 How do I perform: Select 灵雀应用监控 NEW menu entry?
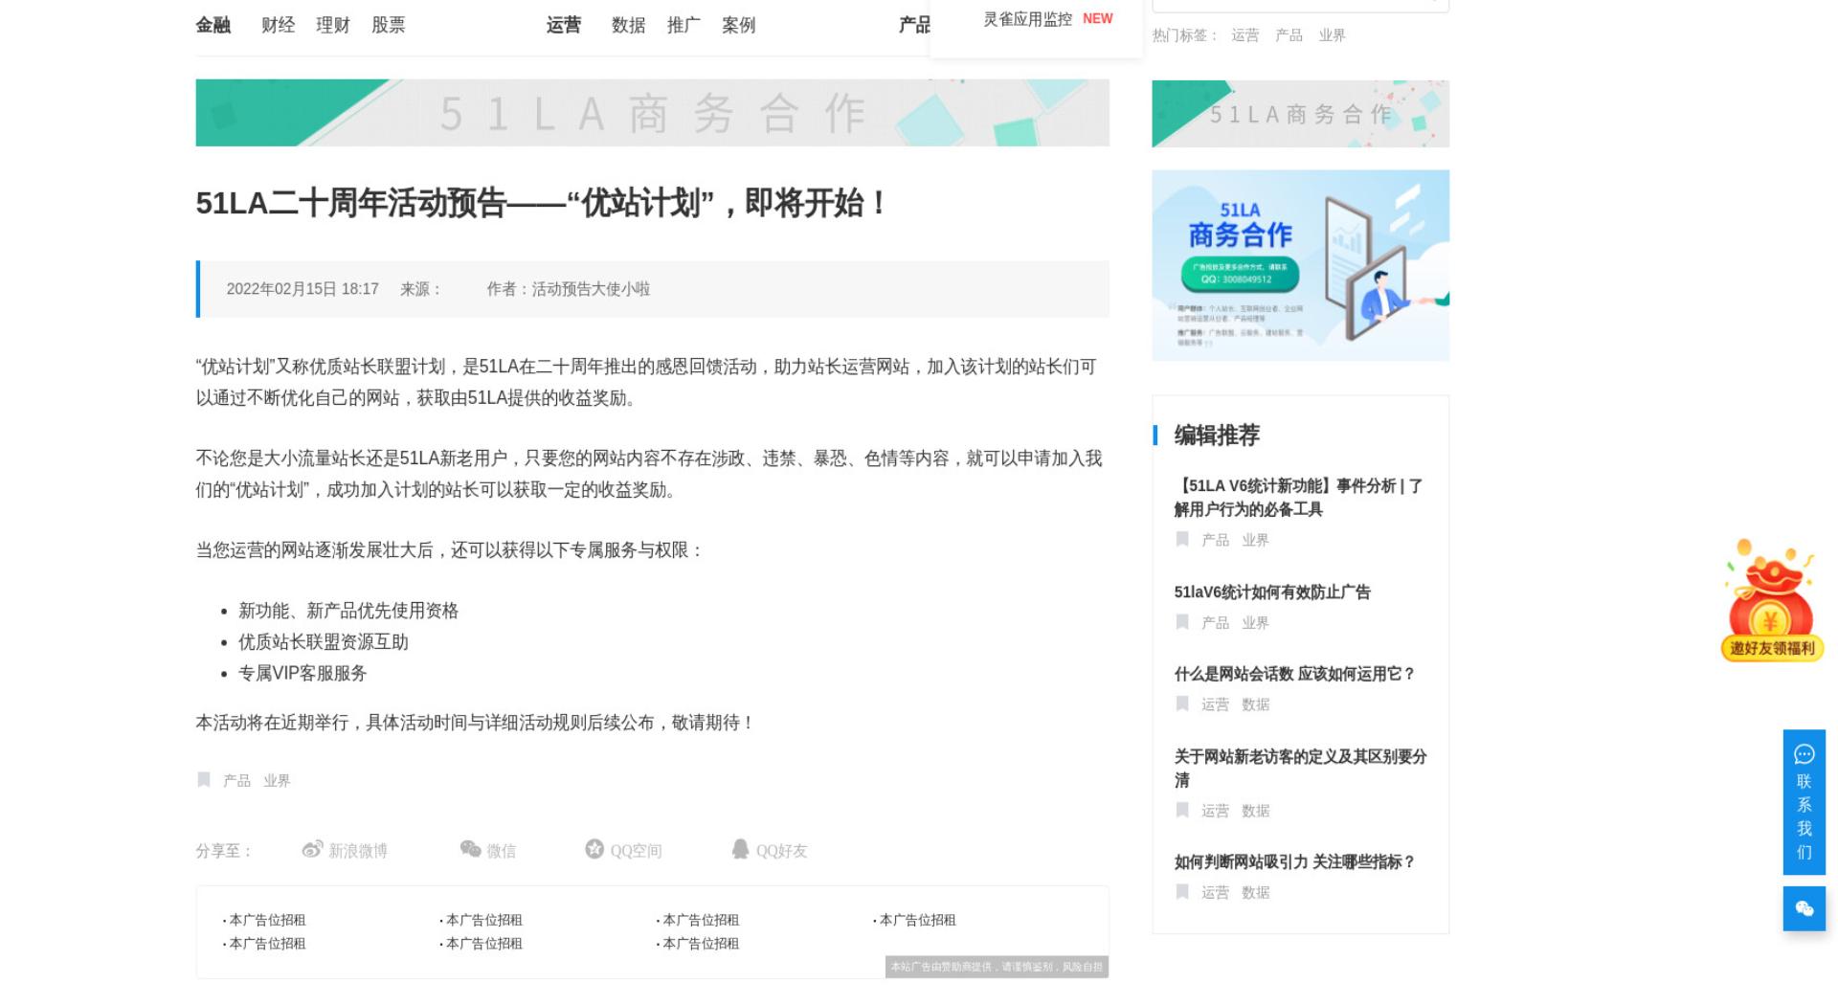[1047, 19]
